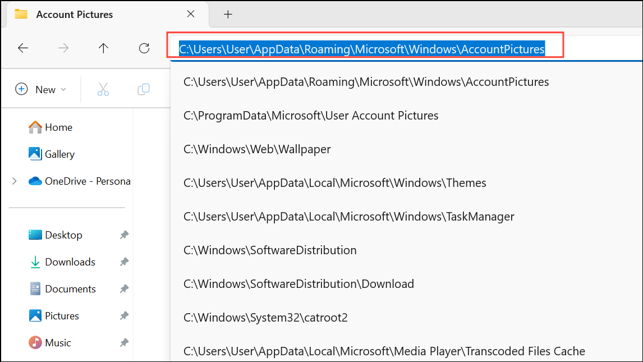This screenshot has height=362, width=643.
Task: Unpin Downloads using its pin icon
Action: [124, 262]
